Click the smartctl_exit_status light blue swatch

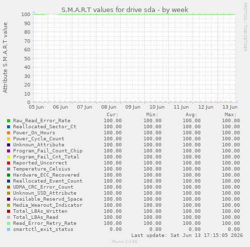9,229
